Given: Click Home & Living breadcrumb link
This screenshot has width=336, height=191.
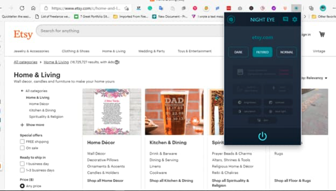Looking at the screenshot, I should pyautogui.click(x=56, y=62).
